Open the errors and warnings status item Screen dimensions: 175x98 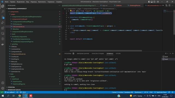point(23,92)
